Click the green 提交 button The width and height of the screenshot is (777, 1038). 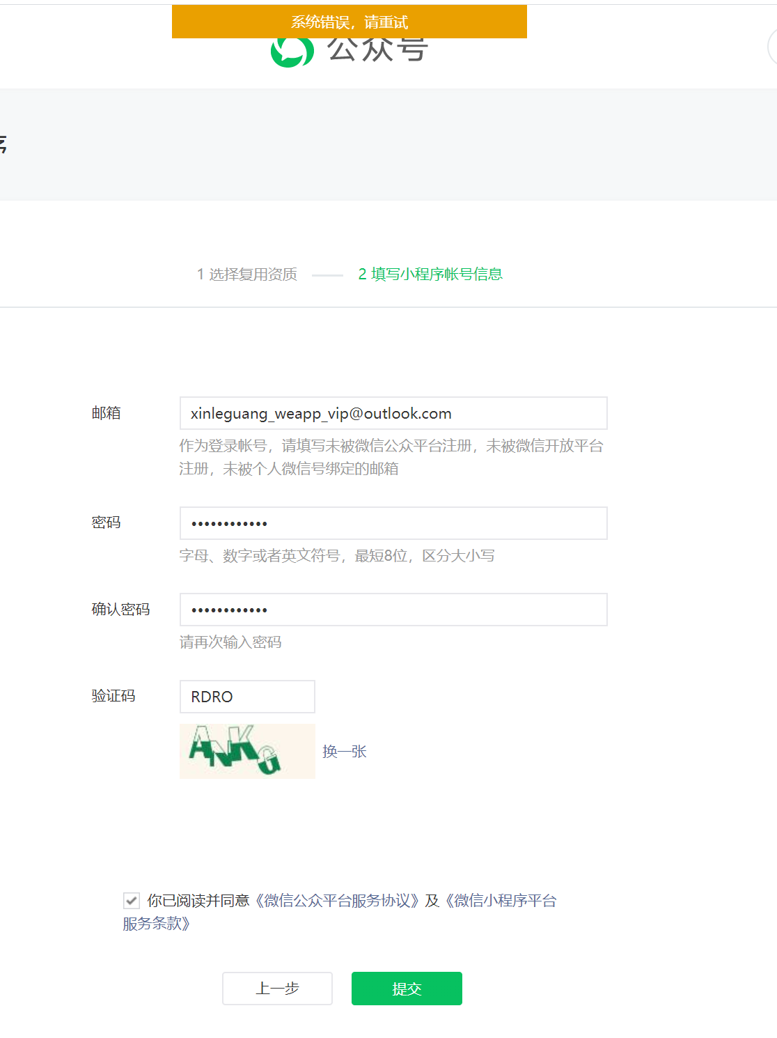point(407,989)
